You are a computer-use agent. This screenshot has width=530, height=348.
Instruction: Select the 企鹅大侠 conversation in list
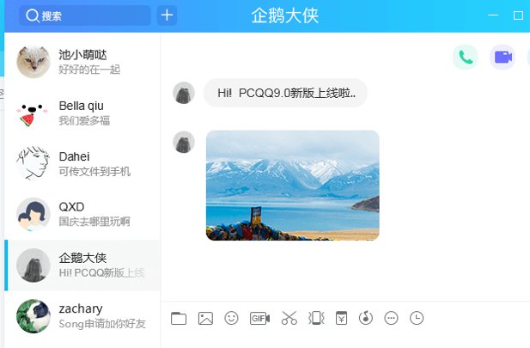click(x=82, y=266)
